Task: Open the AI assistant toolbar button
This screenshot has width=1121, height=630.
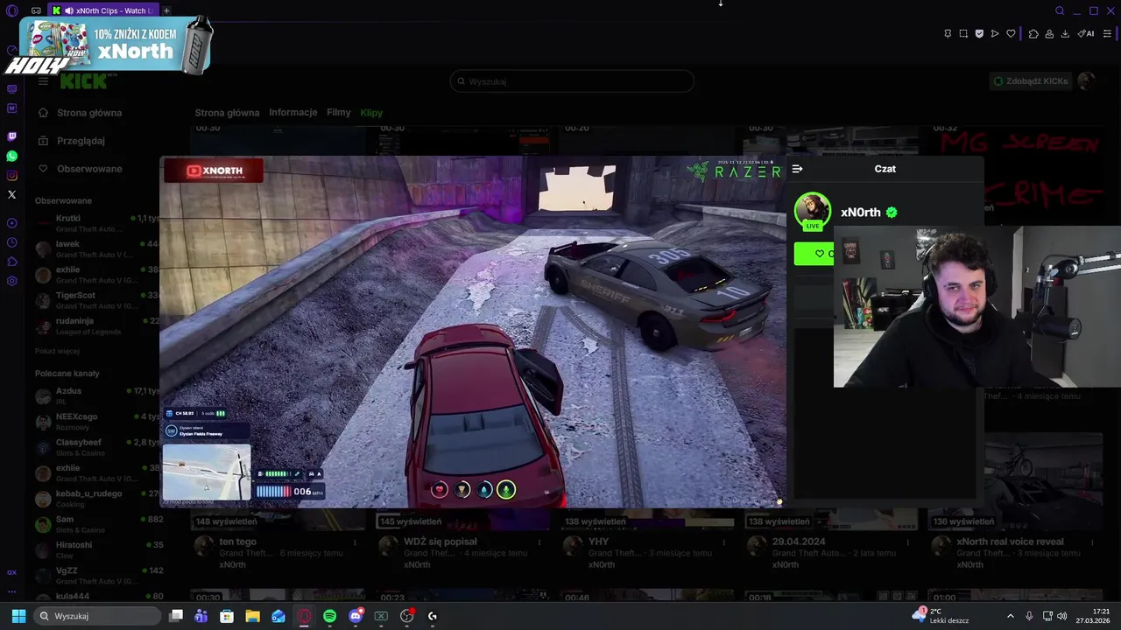Action: click(x=1086, y=34)
